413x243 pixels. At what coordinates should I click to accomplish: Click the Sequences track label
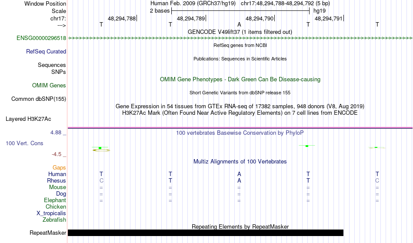52,65
